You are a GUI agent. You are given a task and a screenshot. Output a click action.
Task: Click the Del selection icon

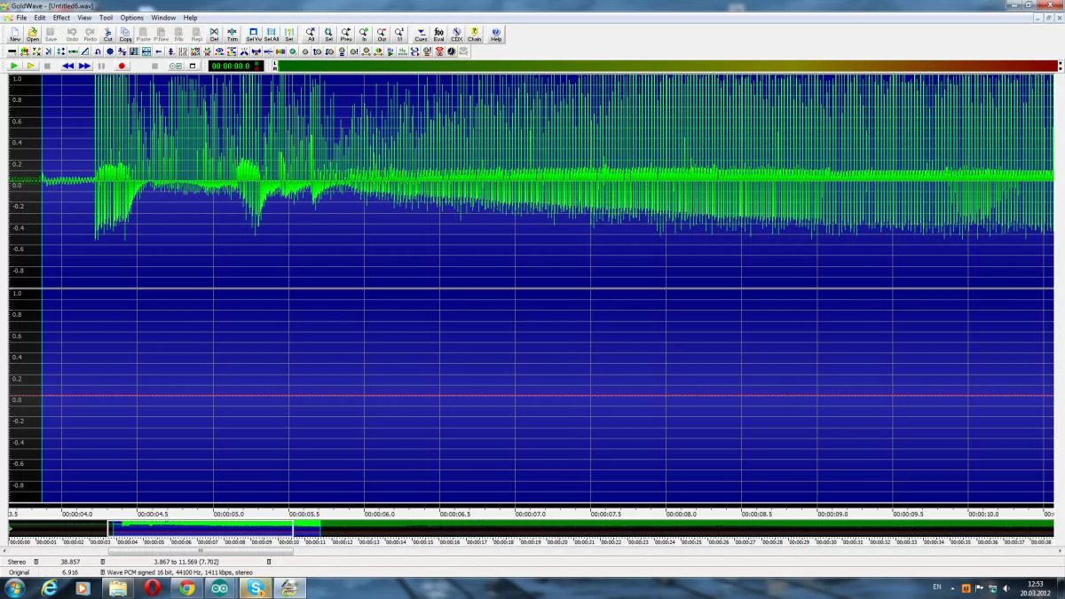click(x=214, y=34)
